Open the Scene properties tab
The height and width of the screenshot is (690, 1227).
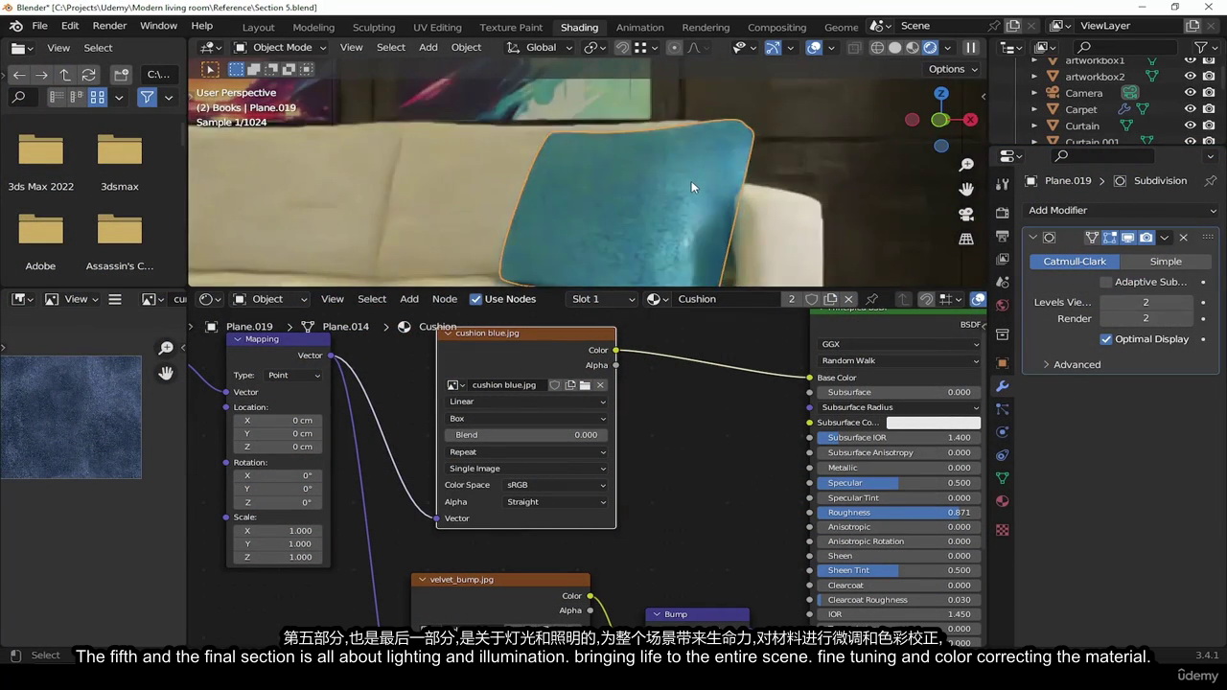1003,282
